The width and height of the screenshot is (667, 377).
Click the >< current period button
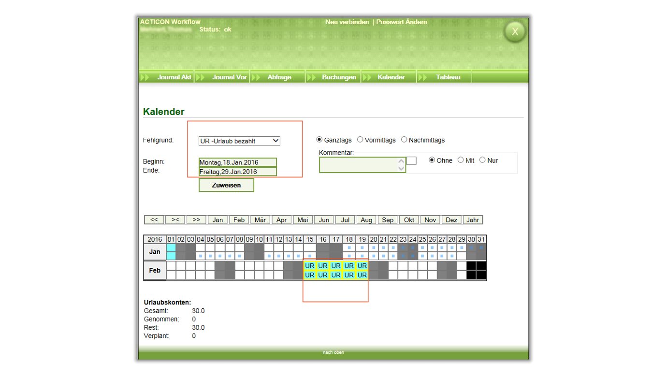(175, 220)
